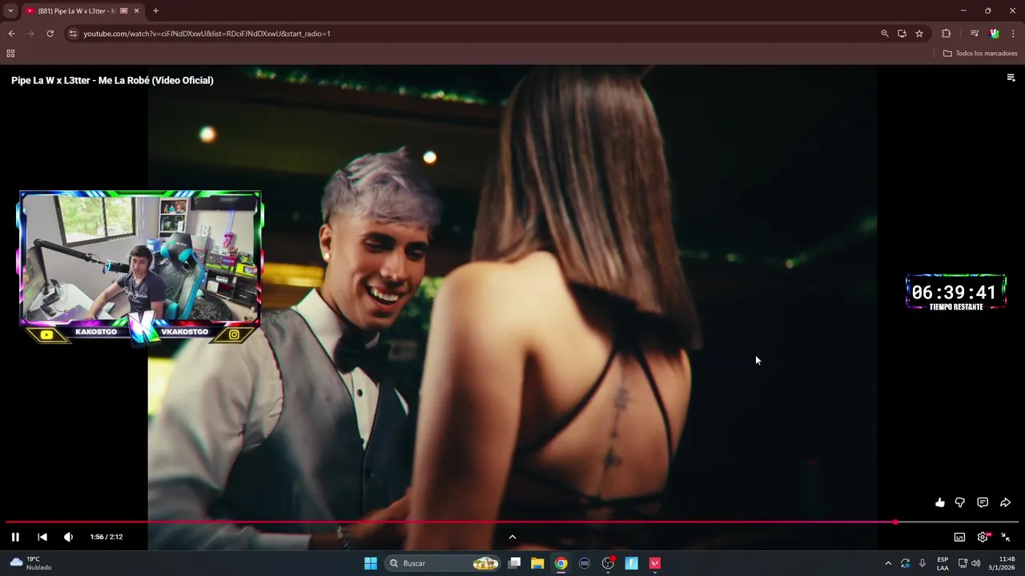Image resolution: width=1025 pixels, height=576 pixels.
Task: Open the Windows Start menu
Action: [x=371, y=563]
